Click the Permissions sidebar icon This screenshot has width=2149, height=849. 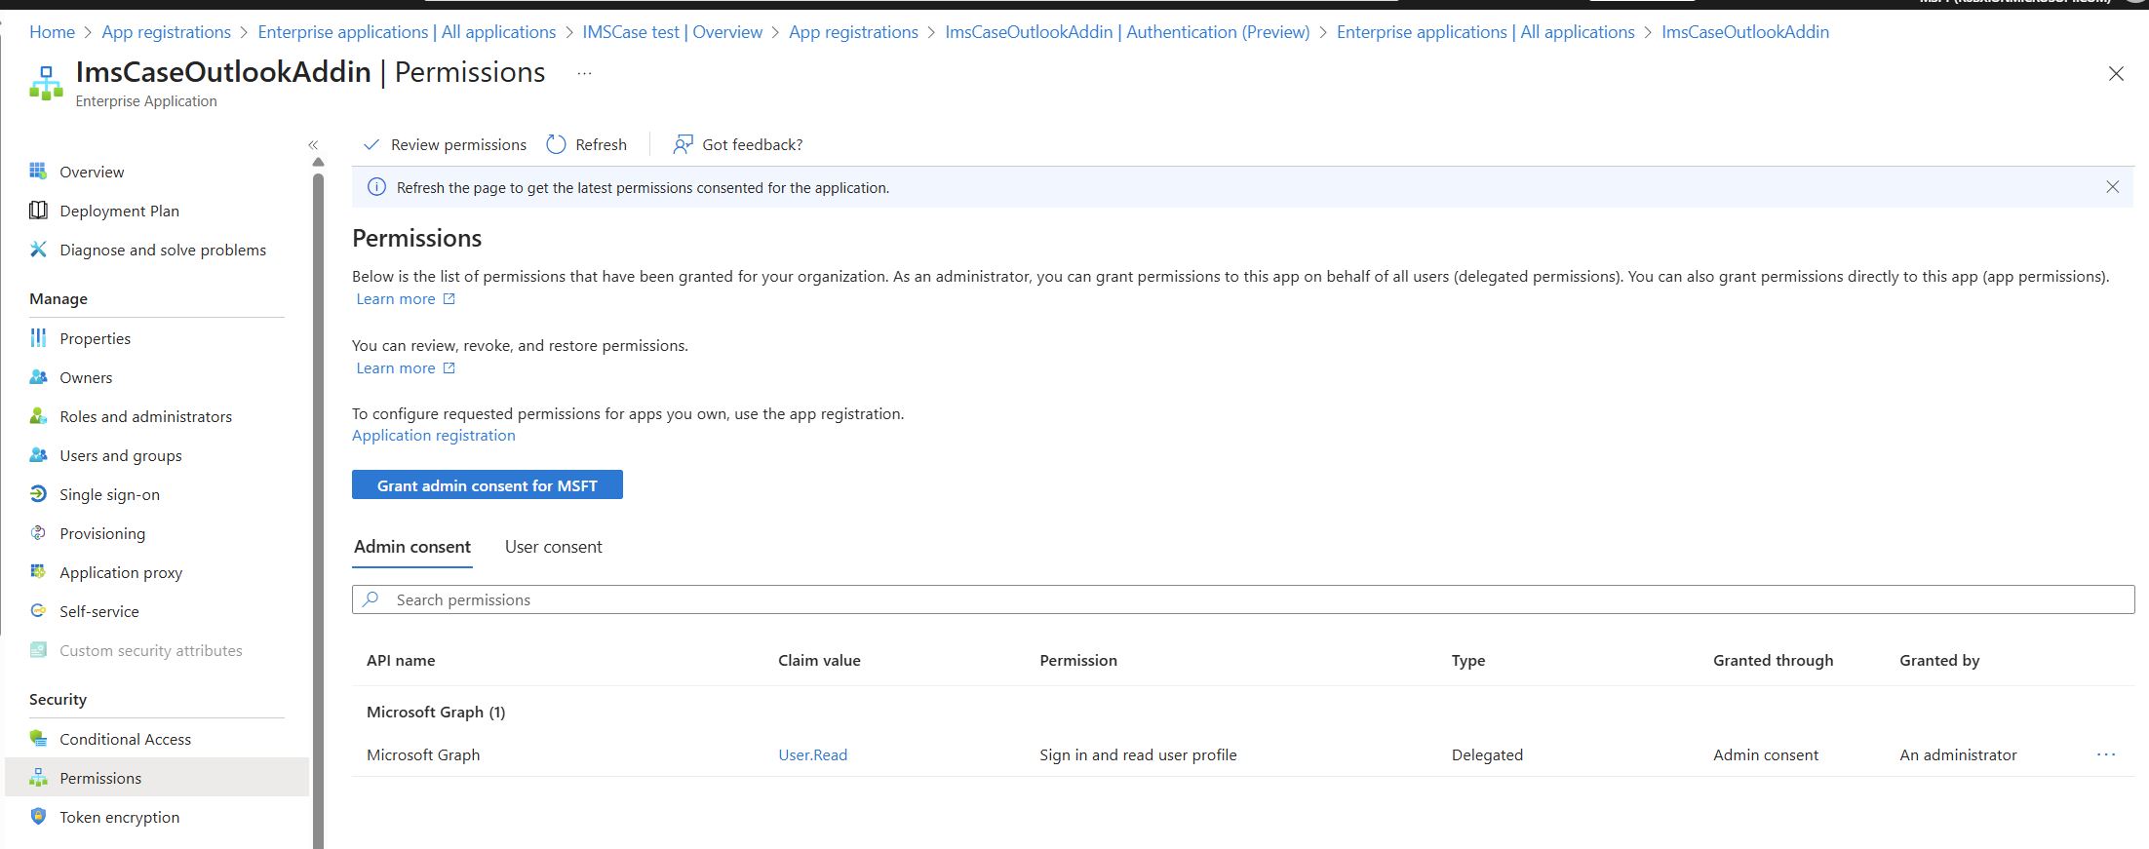(x=38, y=778)
